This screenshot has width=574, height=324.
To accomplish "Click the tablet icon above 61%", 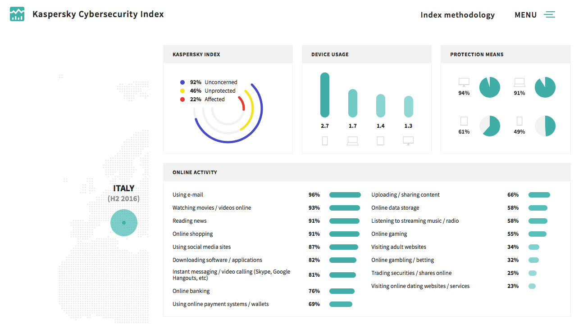I will pyautogui.click(x=464, y=121).
